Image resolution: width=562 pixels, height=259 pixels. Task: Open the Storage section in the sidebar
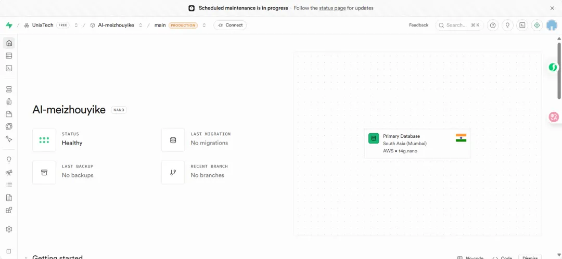coord(9,114)
